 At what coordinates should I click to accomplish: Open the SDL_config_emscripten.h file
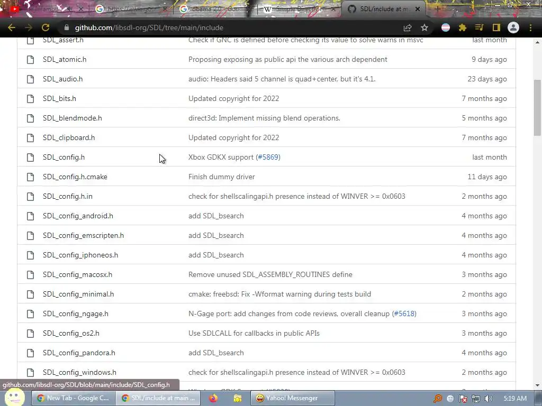[x=83, y=235]
